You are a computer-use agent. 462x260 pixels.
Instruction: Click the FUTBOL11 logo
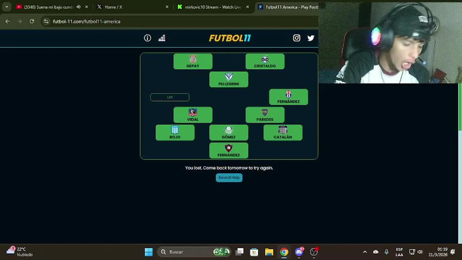(x=230, y=38)
